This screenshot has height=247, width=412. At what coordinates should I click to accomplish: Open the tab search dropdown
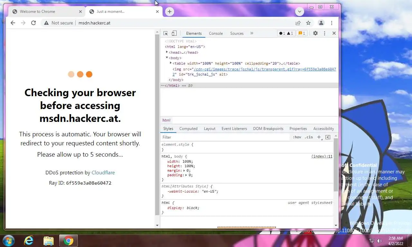pos(300,12)
